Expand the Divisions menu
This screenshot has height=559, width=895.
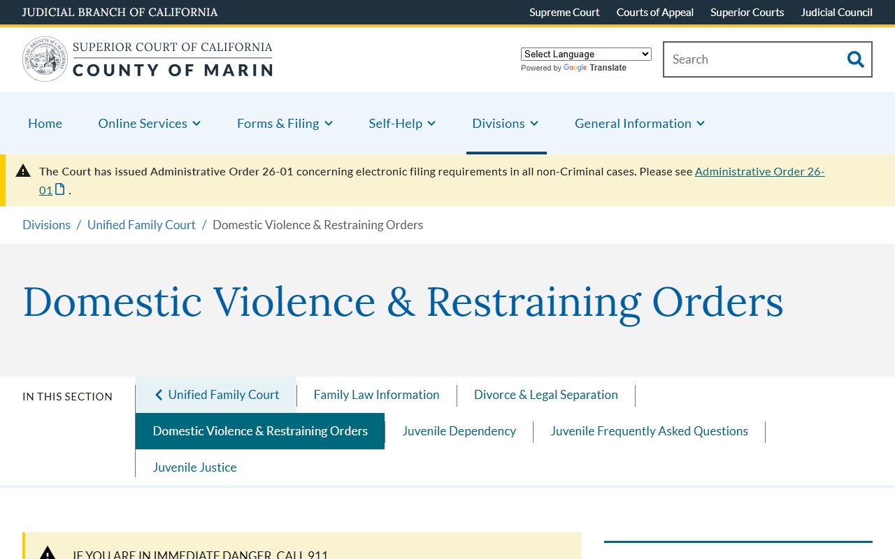click(506, 123)
